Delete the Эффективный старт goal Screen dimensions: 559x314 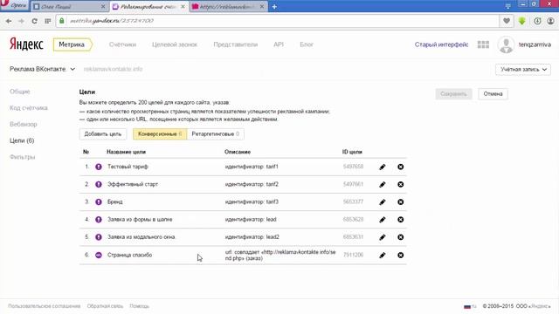(x=401, y=184)
